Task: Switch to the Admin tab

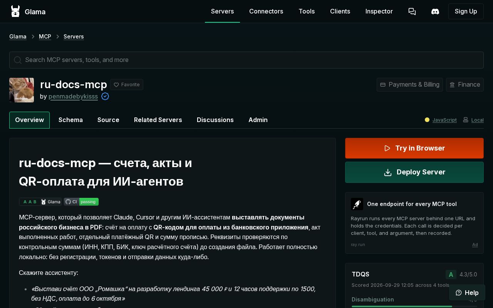Action: (258, 120)
